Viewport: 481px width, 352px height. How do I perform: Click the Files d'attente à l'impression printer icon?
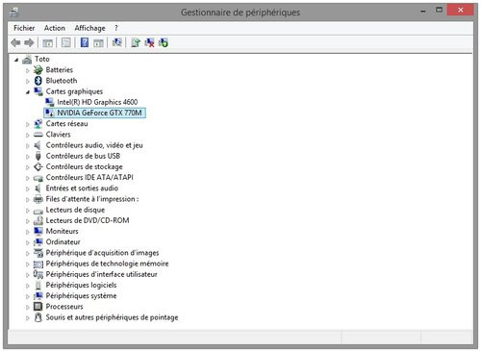tap(38, 199)
